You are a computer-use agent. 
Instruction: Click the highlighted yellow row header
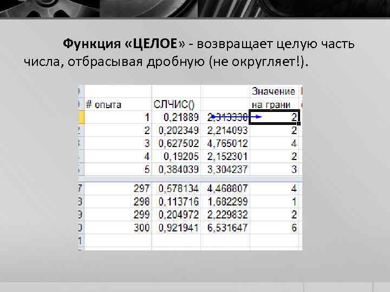point(81,117)
